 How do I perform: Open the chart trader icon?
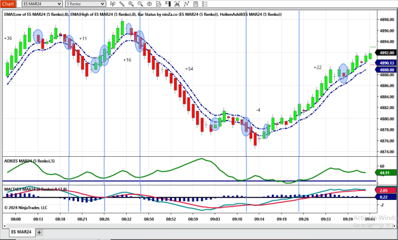point(167,4)
